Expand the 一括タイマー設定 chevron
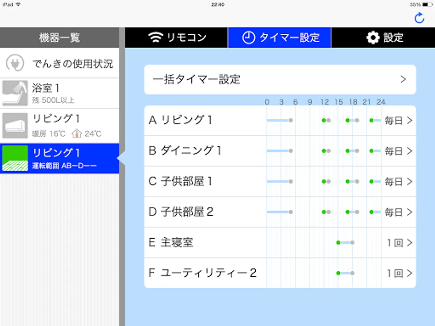The image size is (435, 326). [403, 79]
